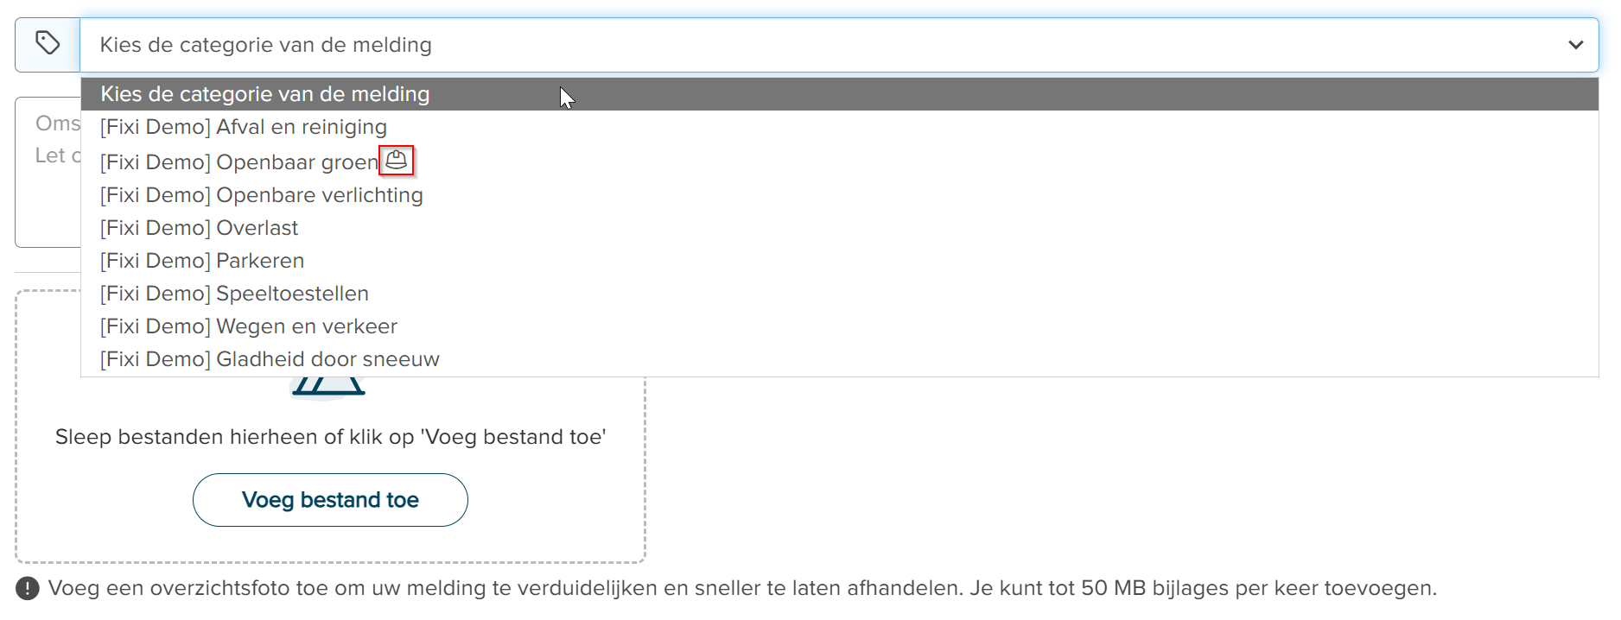This screenshot has height=620, width=1621.
Task: Select '[Fixi Demo] Openbare verlichting'
Action: pyautogui.click(x=839, y=195)
